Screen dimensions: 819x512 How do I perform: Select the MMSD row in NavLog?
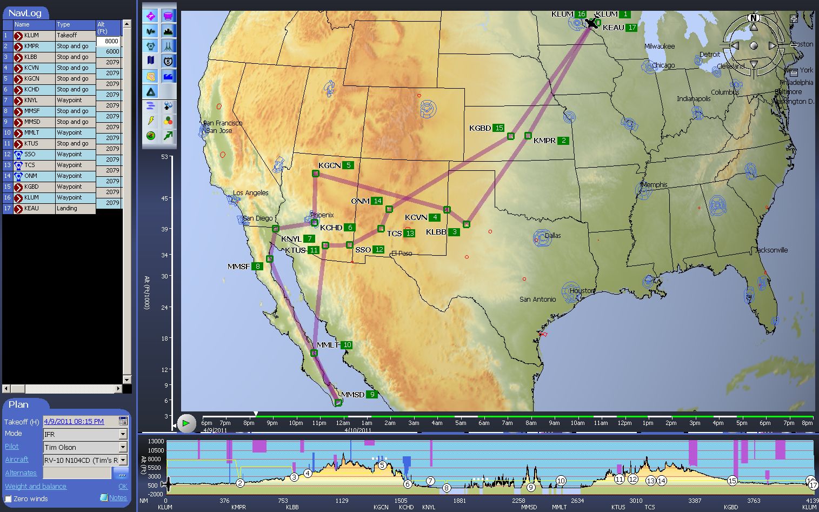49,122
